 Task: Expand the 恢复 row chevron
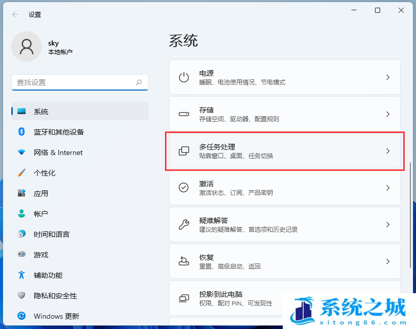pos(388,261)
